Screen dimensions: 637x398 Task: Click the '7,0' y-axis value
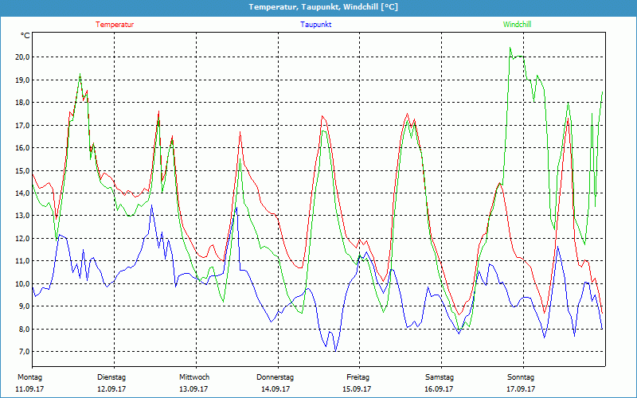point(24,352)
